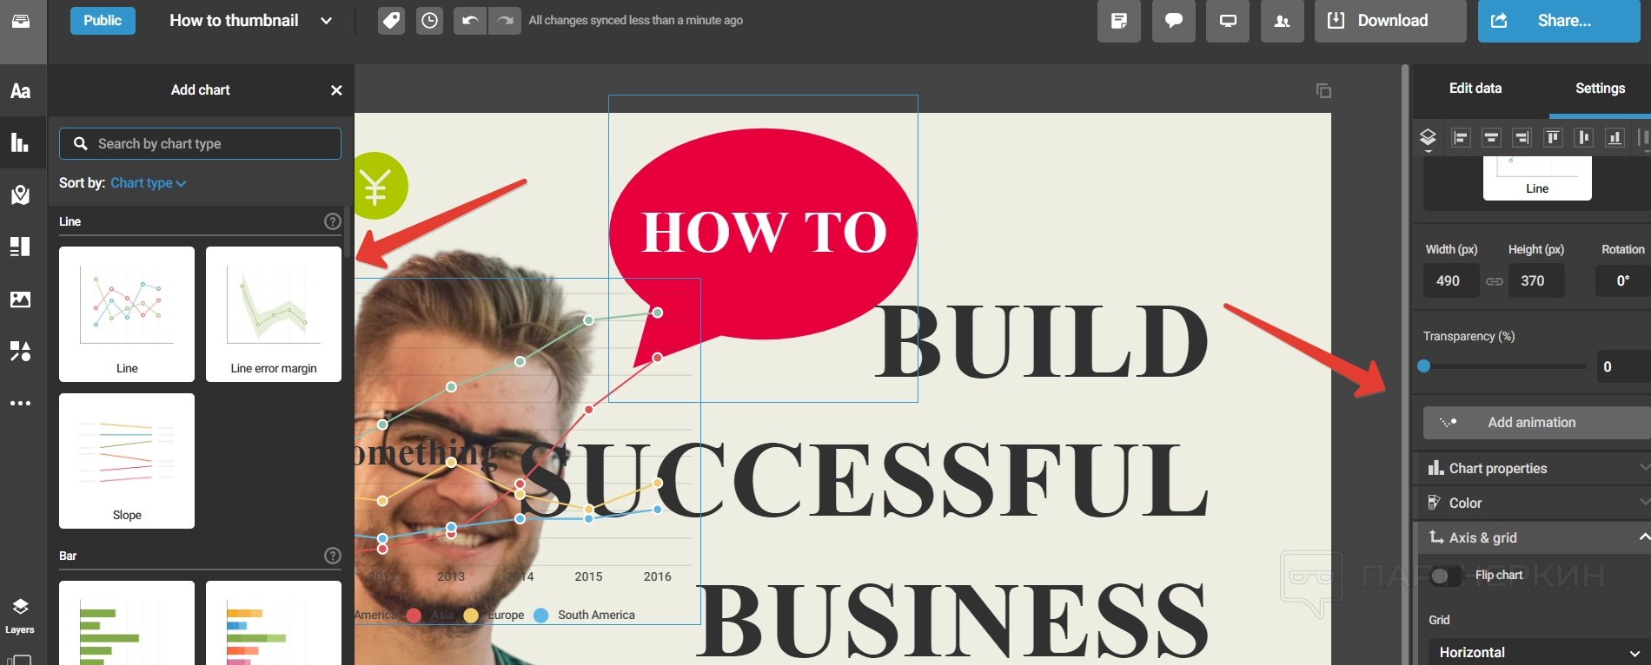The height and width of the screenshot is (665, 1651).
Task: Click the help icon beside the Bar heading
Action: point(333,556)
